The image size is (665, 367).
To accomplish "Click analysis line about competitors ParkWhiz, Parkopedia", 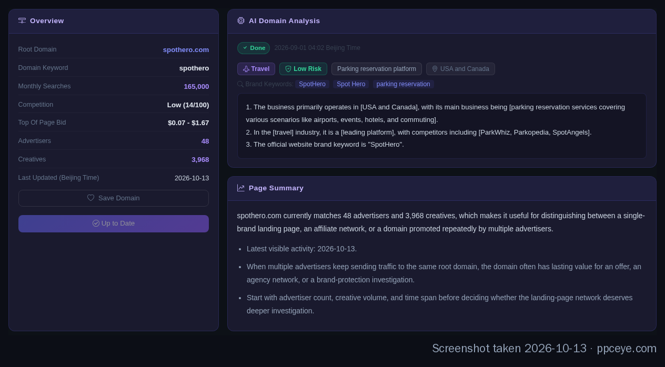I will pyautogui.click(x=419, y=132).
